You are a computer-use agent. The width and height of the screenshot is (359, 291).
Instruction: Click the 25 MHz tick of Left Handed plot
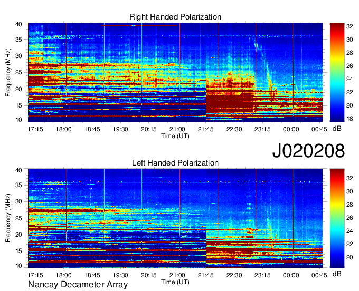18,218
